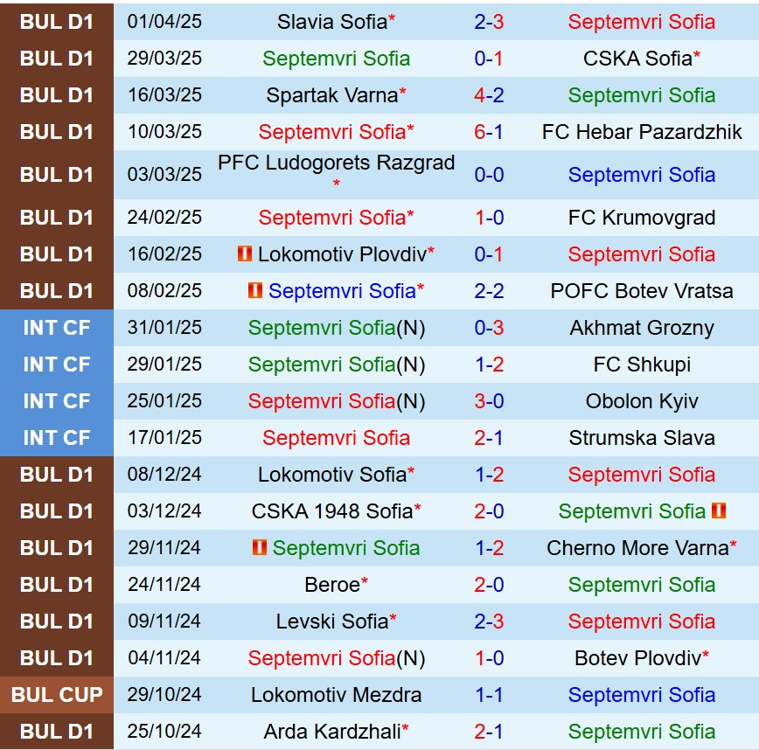Click red card icon in Botev Vratsa match row

255,291
